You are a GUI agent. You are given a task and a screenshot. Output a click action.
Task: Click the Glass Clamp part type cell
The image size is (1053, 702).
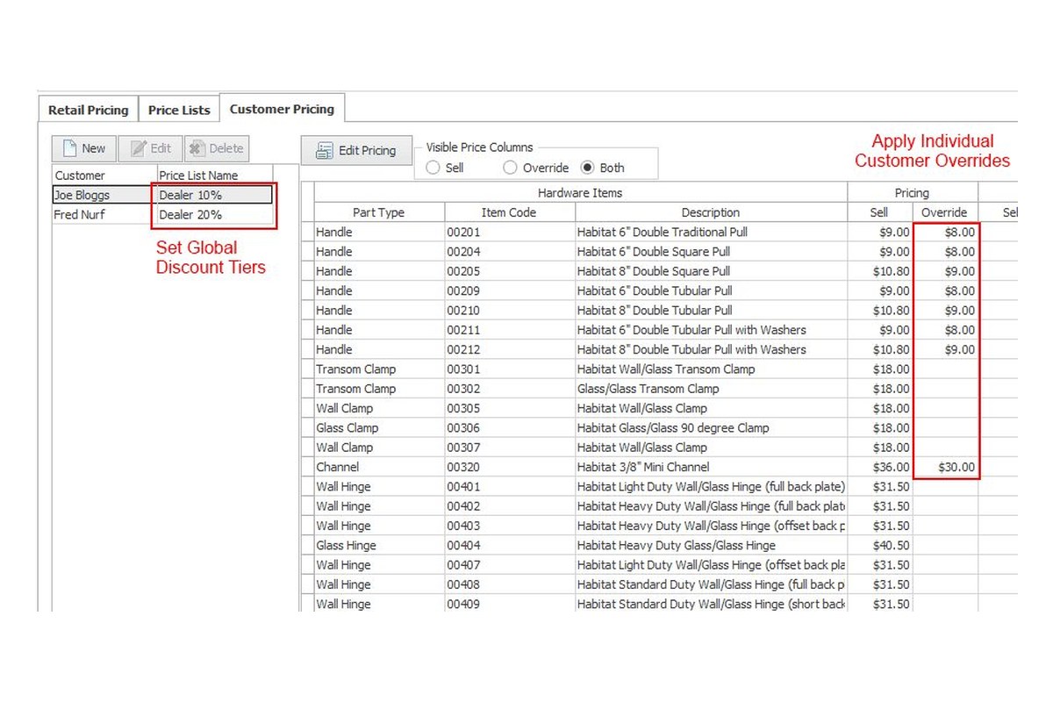click(x=379, y=427)
